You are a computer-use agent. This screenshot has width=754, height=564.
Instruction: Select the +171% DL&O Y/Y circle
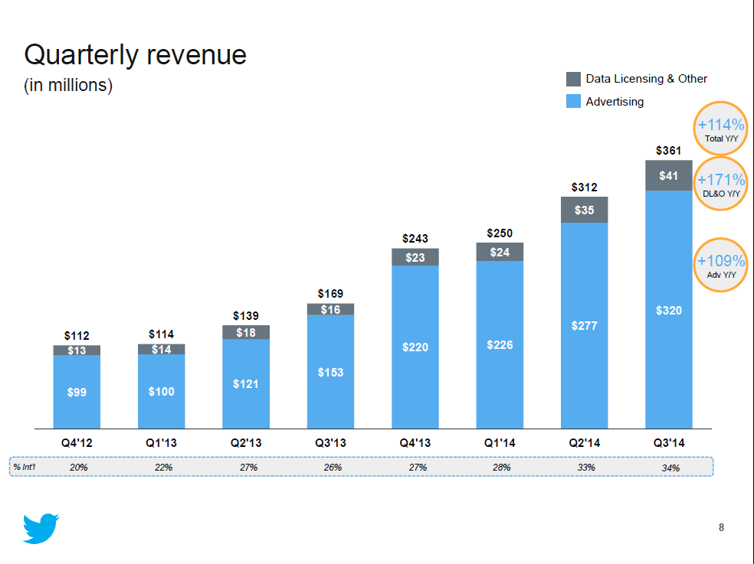(x=721, y=184)
